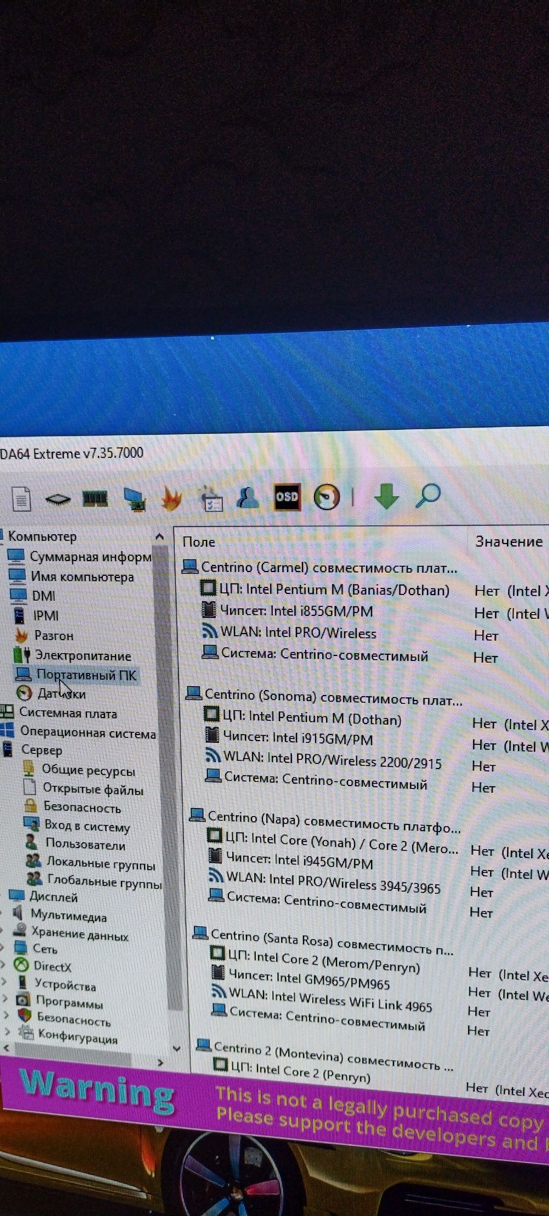This screenshot has height=1216, width=549.
Task: Select Компьютер root tree item
Action: (x=42, y=536)
